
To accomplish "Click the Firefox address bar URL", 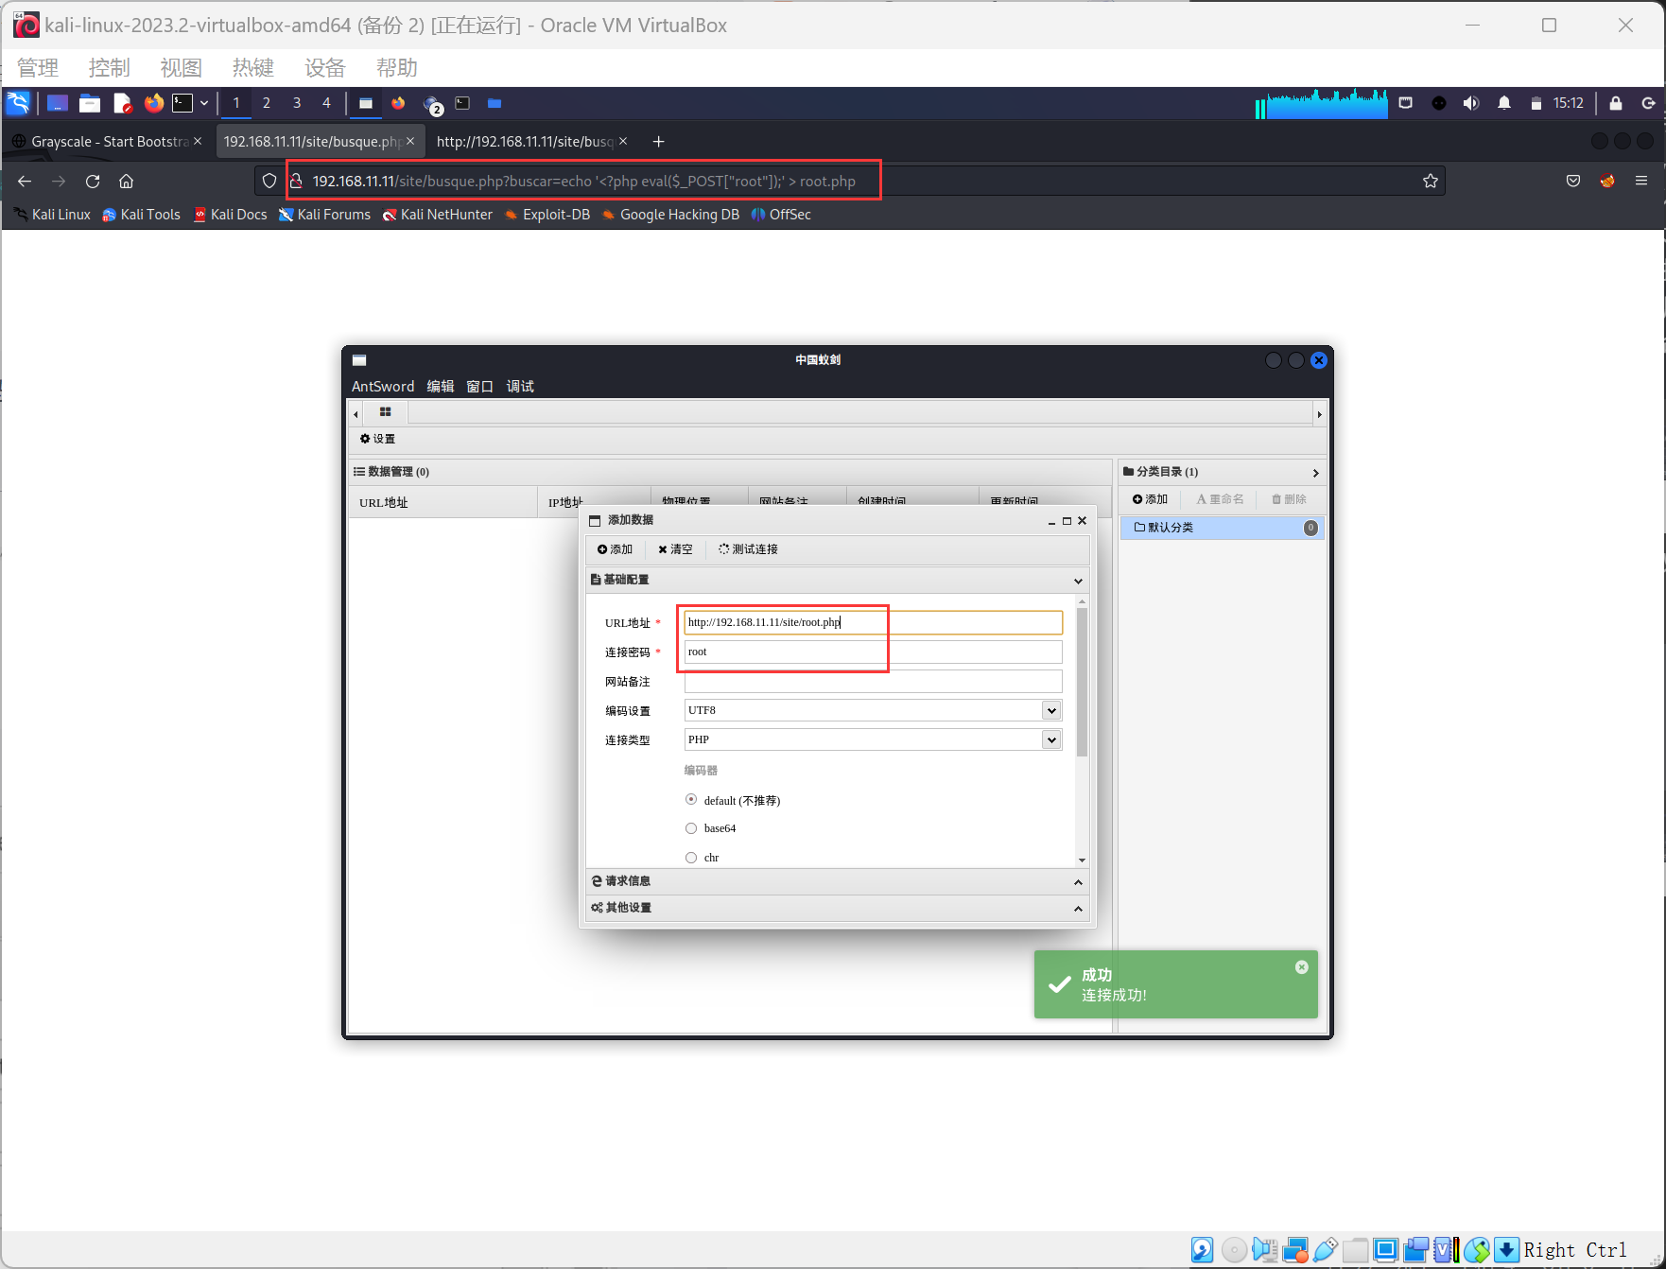I will coord(584,182).
